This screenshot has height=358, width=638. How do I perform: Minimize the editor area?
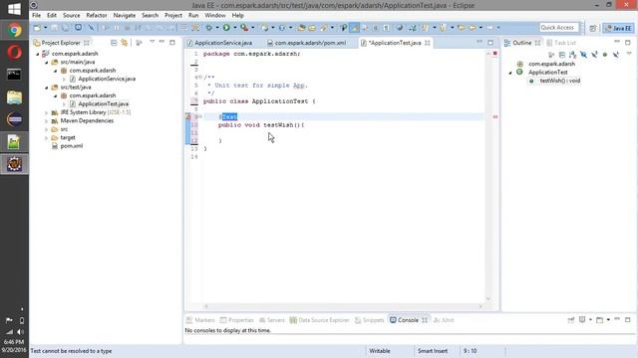tap(479, 42)
